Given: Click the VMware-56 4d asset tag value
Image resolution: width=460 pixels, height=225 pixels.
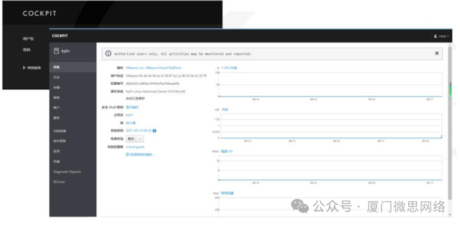Looking at the screenshot, I should [166, 76].
